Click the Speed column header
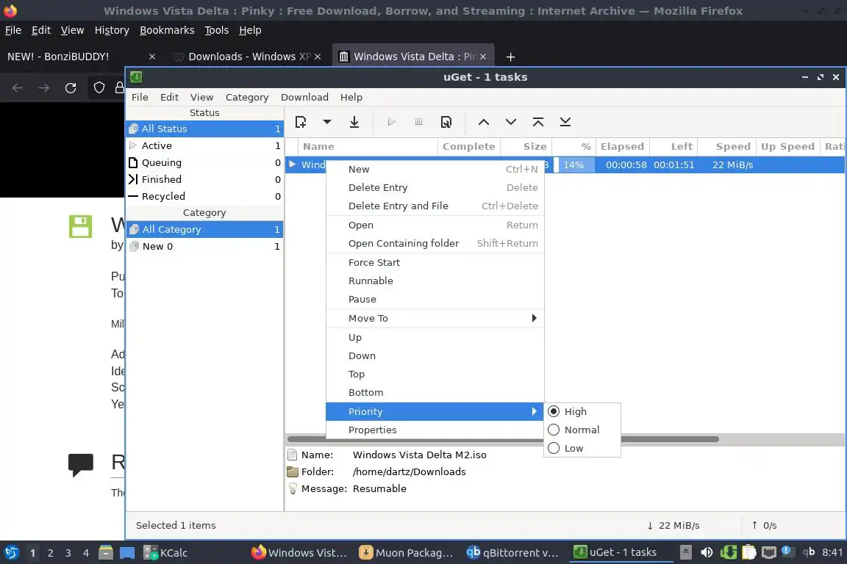The height and width of the screenshot is (564, 847). click(x=726, y=146)
